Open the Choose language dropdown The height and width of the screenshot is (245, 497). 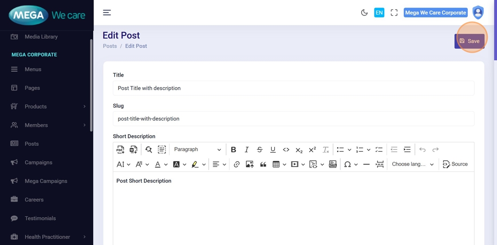coord(412,164)
